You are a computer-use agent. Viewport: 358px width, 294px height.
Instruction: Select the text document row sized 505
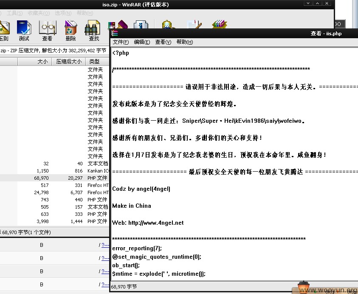[x=54, y=207]
